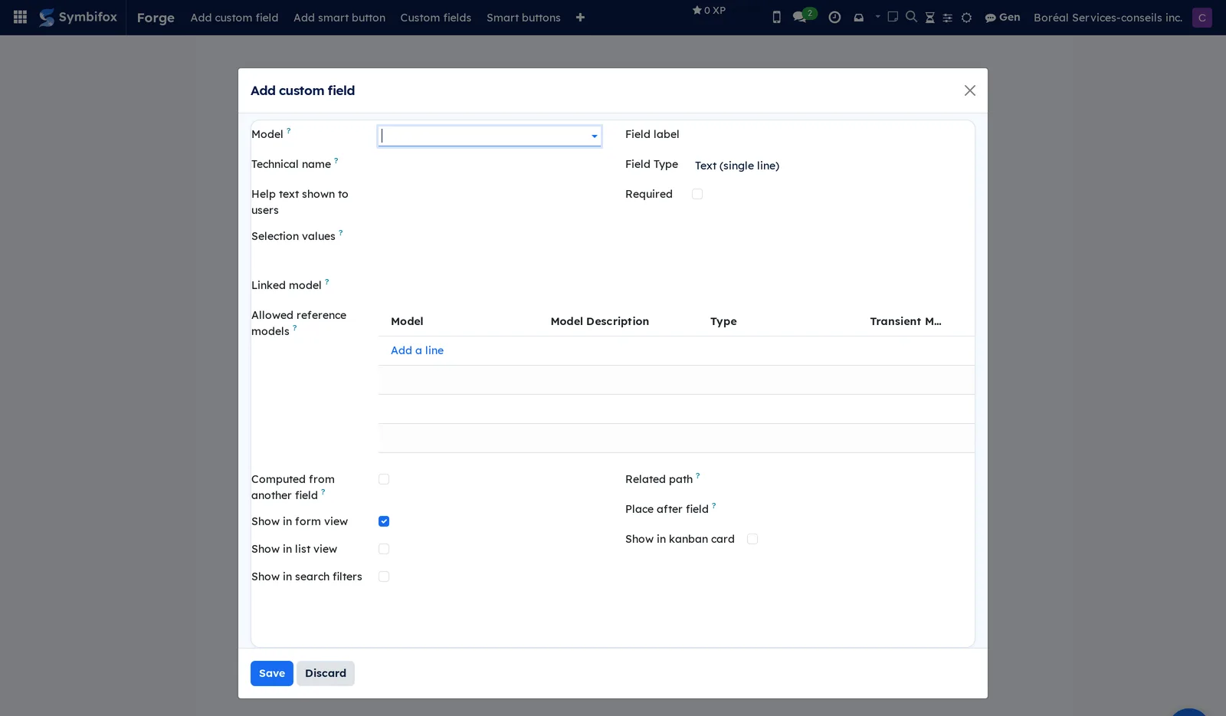The height and width of the screenshot is (716, 1226).
Task: Expand the small caret next to the inbox icon
Action: coord(877,16)
